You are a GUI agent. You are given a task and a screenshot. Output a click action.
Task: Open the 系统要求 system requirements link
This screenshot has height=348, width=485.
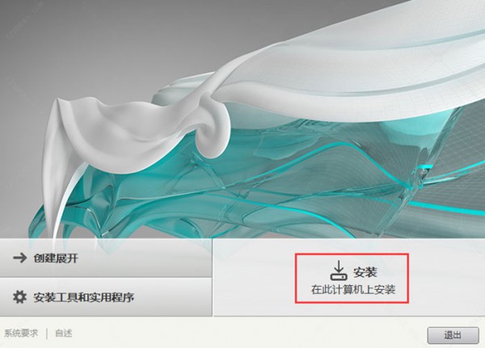tap(21, 333)
